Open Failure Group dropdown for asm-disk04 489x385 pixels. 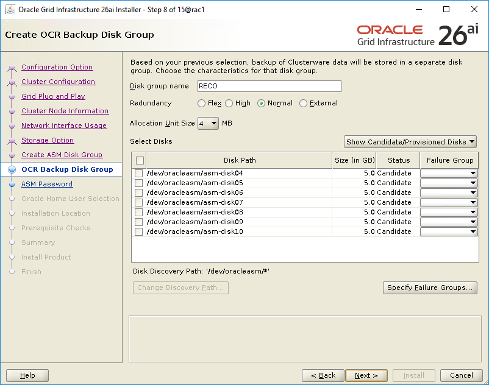click(x=449, y=173)
